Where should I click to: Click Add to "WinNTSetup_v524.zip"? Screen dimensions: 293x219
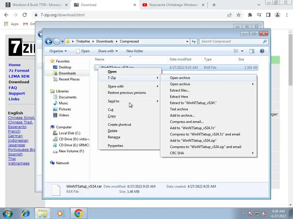coord(208,141)
